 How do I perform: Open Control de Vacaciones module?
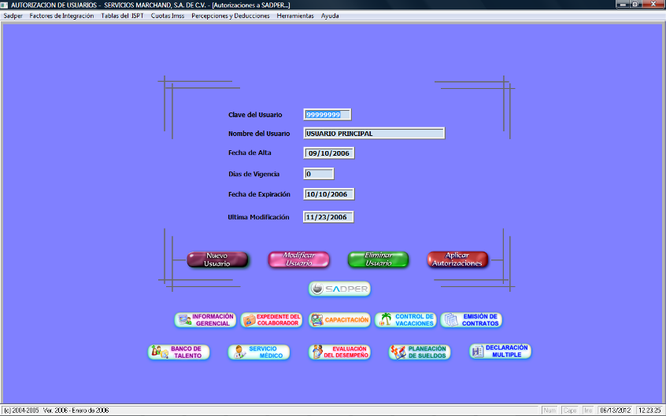(405, 320)
